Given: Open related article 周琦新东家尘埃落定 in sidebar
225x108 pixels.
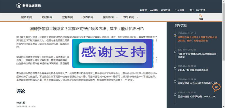Looking at the screenshot, I should (197, 39).
